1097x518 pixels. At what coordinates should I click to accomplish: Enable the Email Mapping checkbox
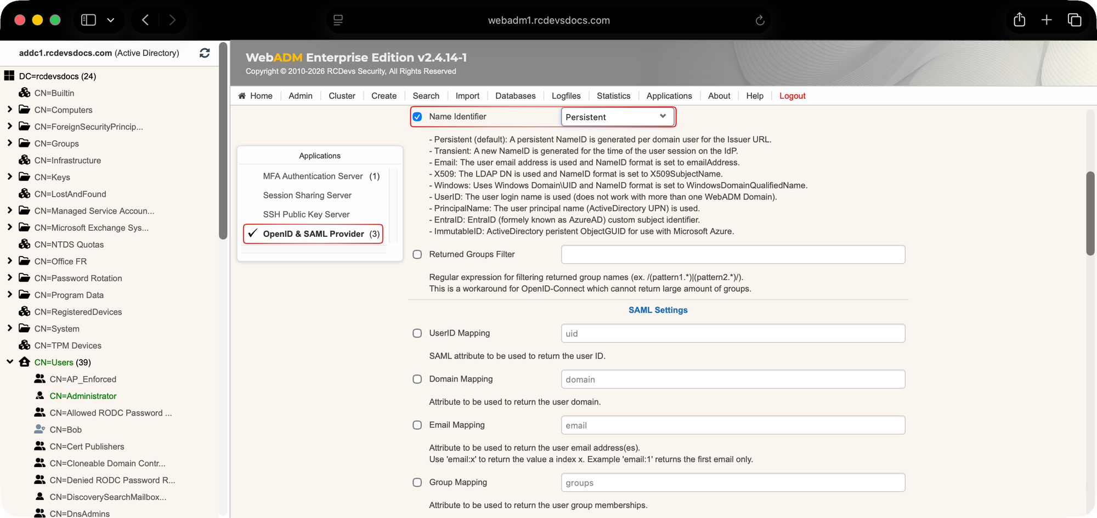(417, 425)
